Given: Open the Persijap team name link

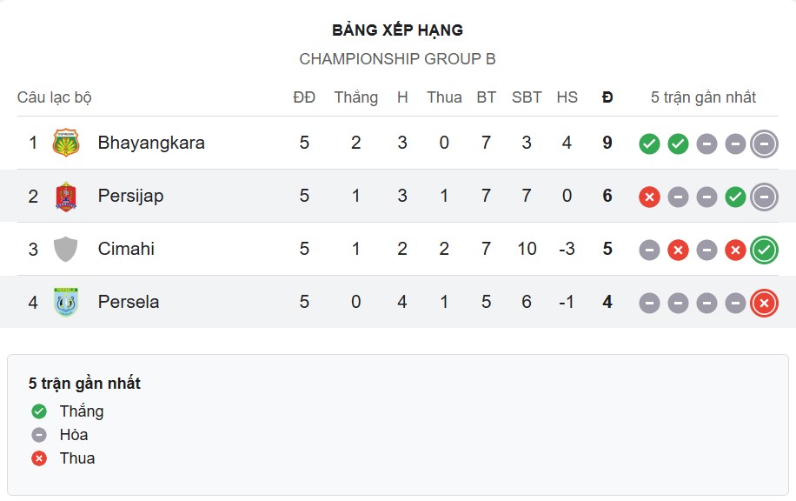Looking at the screenshot, I should [x=130, y=197].
